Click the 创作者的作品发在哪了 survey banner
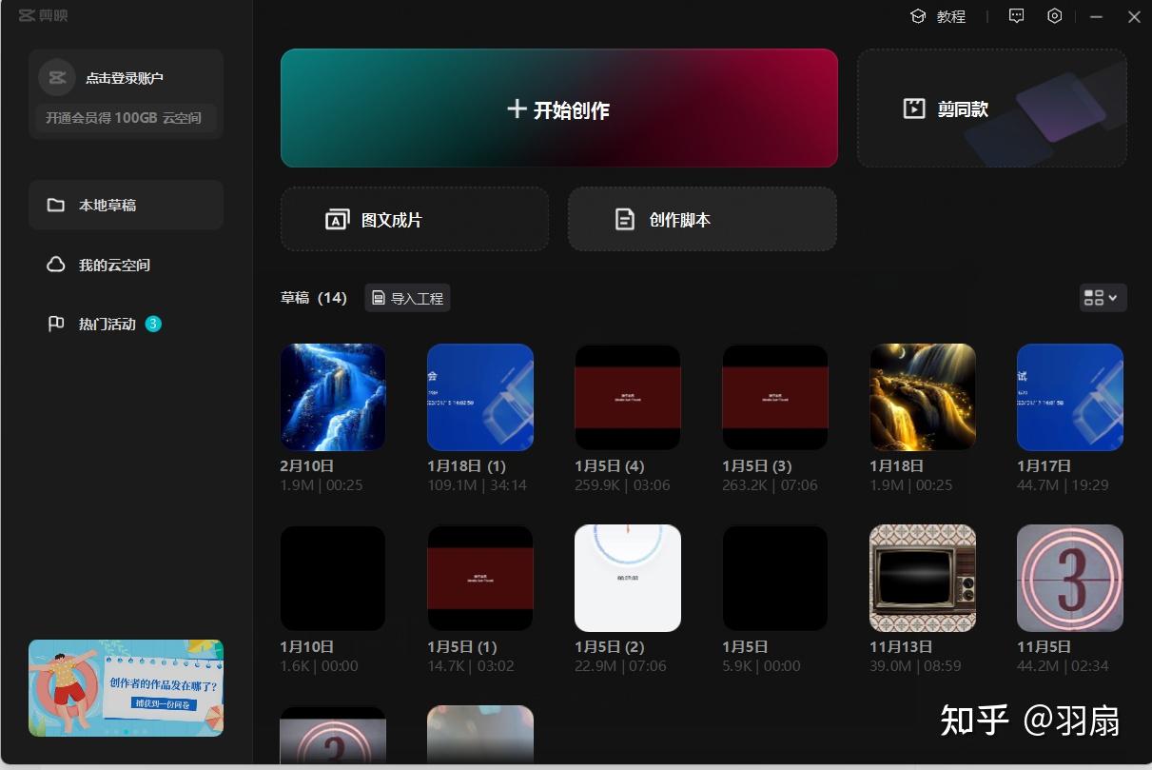The width and height of the screenshot is (1152, 770). pos(126,687)
